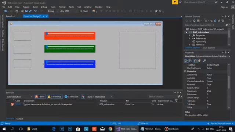Viewport: 235px width, 132px height.
Task: Switch to the Team Explorer tab
Action: [209, 48]
